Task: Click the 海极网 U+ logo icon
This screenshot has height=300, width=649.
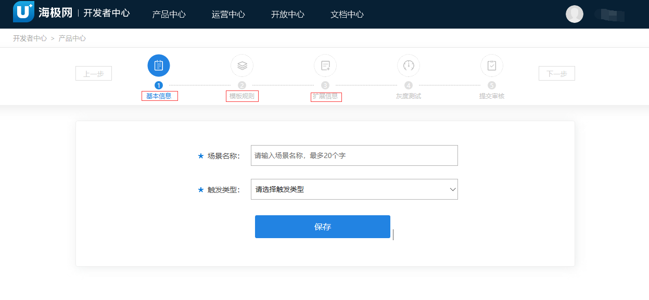Action: click(x=23, y=12)
